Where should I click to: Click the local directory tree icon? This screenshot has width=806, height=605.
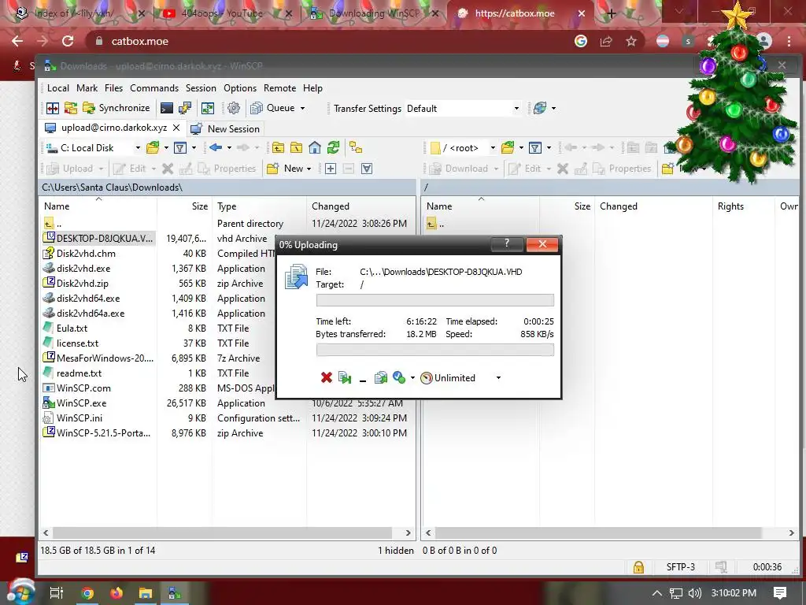(356, 148)
